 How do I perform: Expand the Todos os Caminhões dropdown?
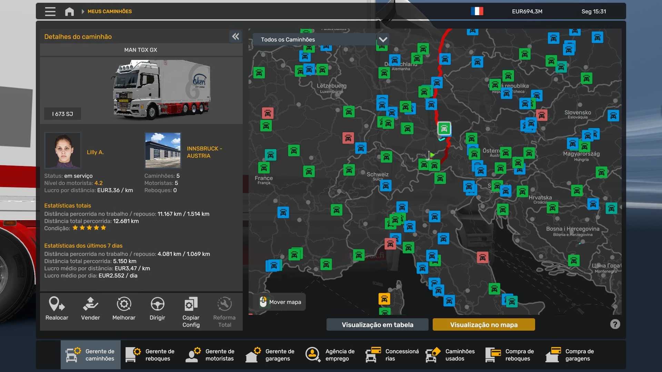(x=383, y=40)
